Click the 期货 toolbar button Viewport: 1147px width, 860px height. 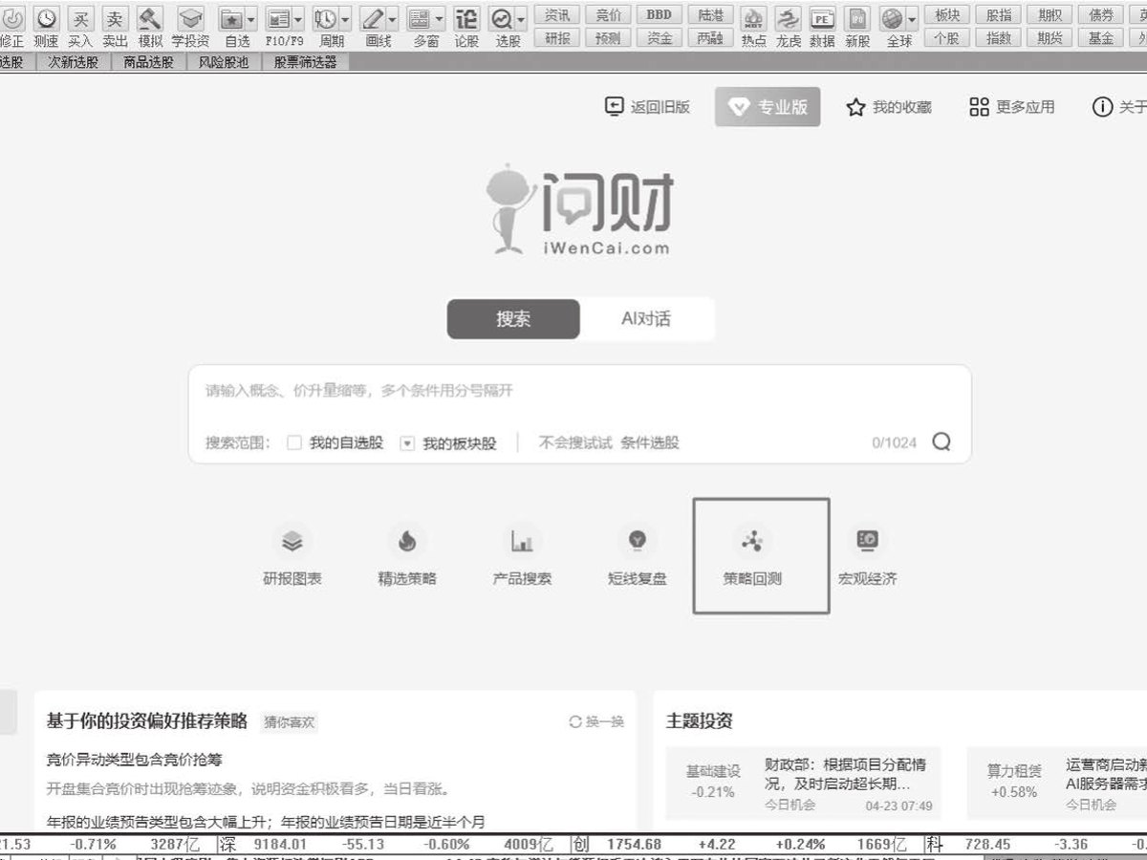tap(1050, 38)
